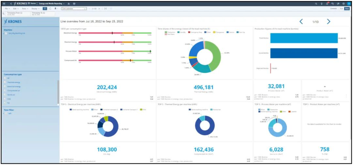353x165 pixels.
Task: Click the 162,436 Compressed Air value
Action: [204, 150]
